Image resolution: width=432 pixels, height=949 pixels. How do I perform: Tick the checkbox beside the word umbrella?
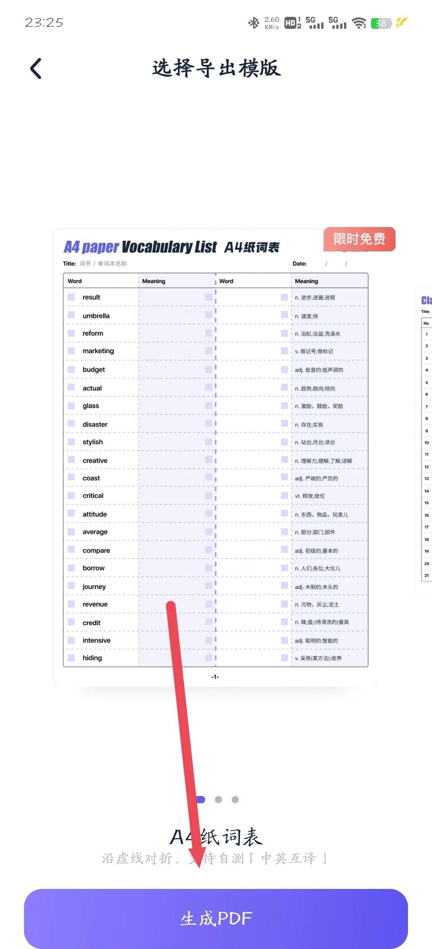(x=71, y=315)
